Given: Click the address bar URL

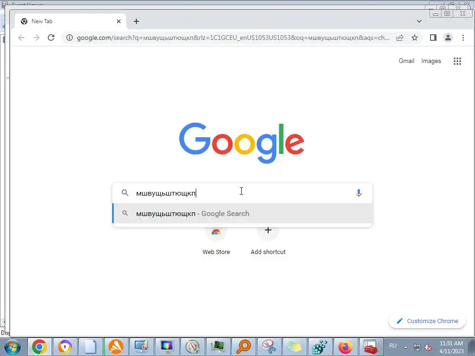Looking at the screenshot, I should point(233,38).
